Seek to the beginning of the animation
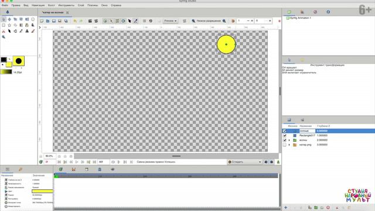The image size is (375, 211). pos(59,162)
